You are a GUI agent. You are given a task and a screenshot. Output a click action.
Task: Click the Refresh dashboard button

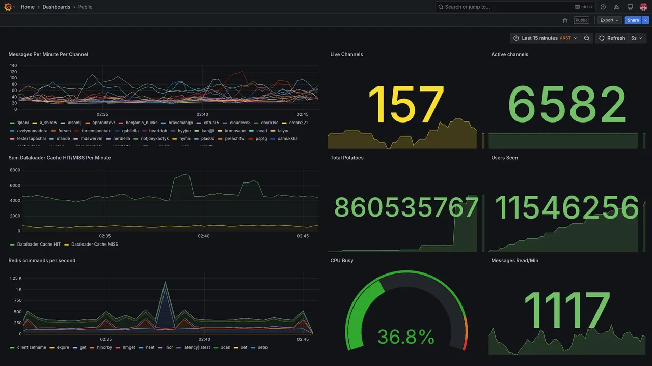[611, 38]
